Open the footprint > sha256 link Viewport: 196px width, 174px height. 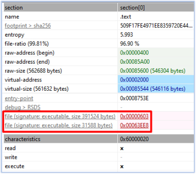click(x=28, y=26)
